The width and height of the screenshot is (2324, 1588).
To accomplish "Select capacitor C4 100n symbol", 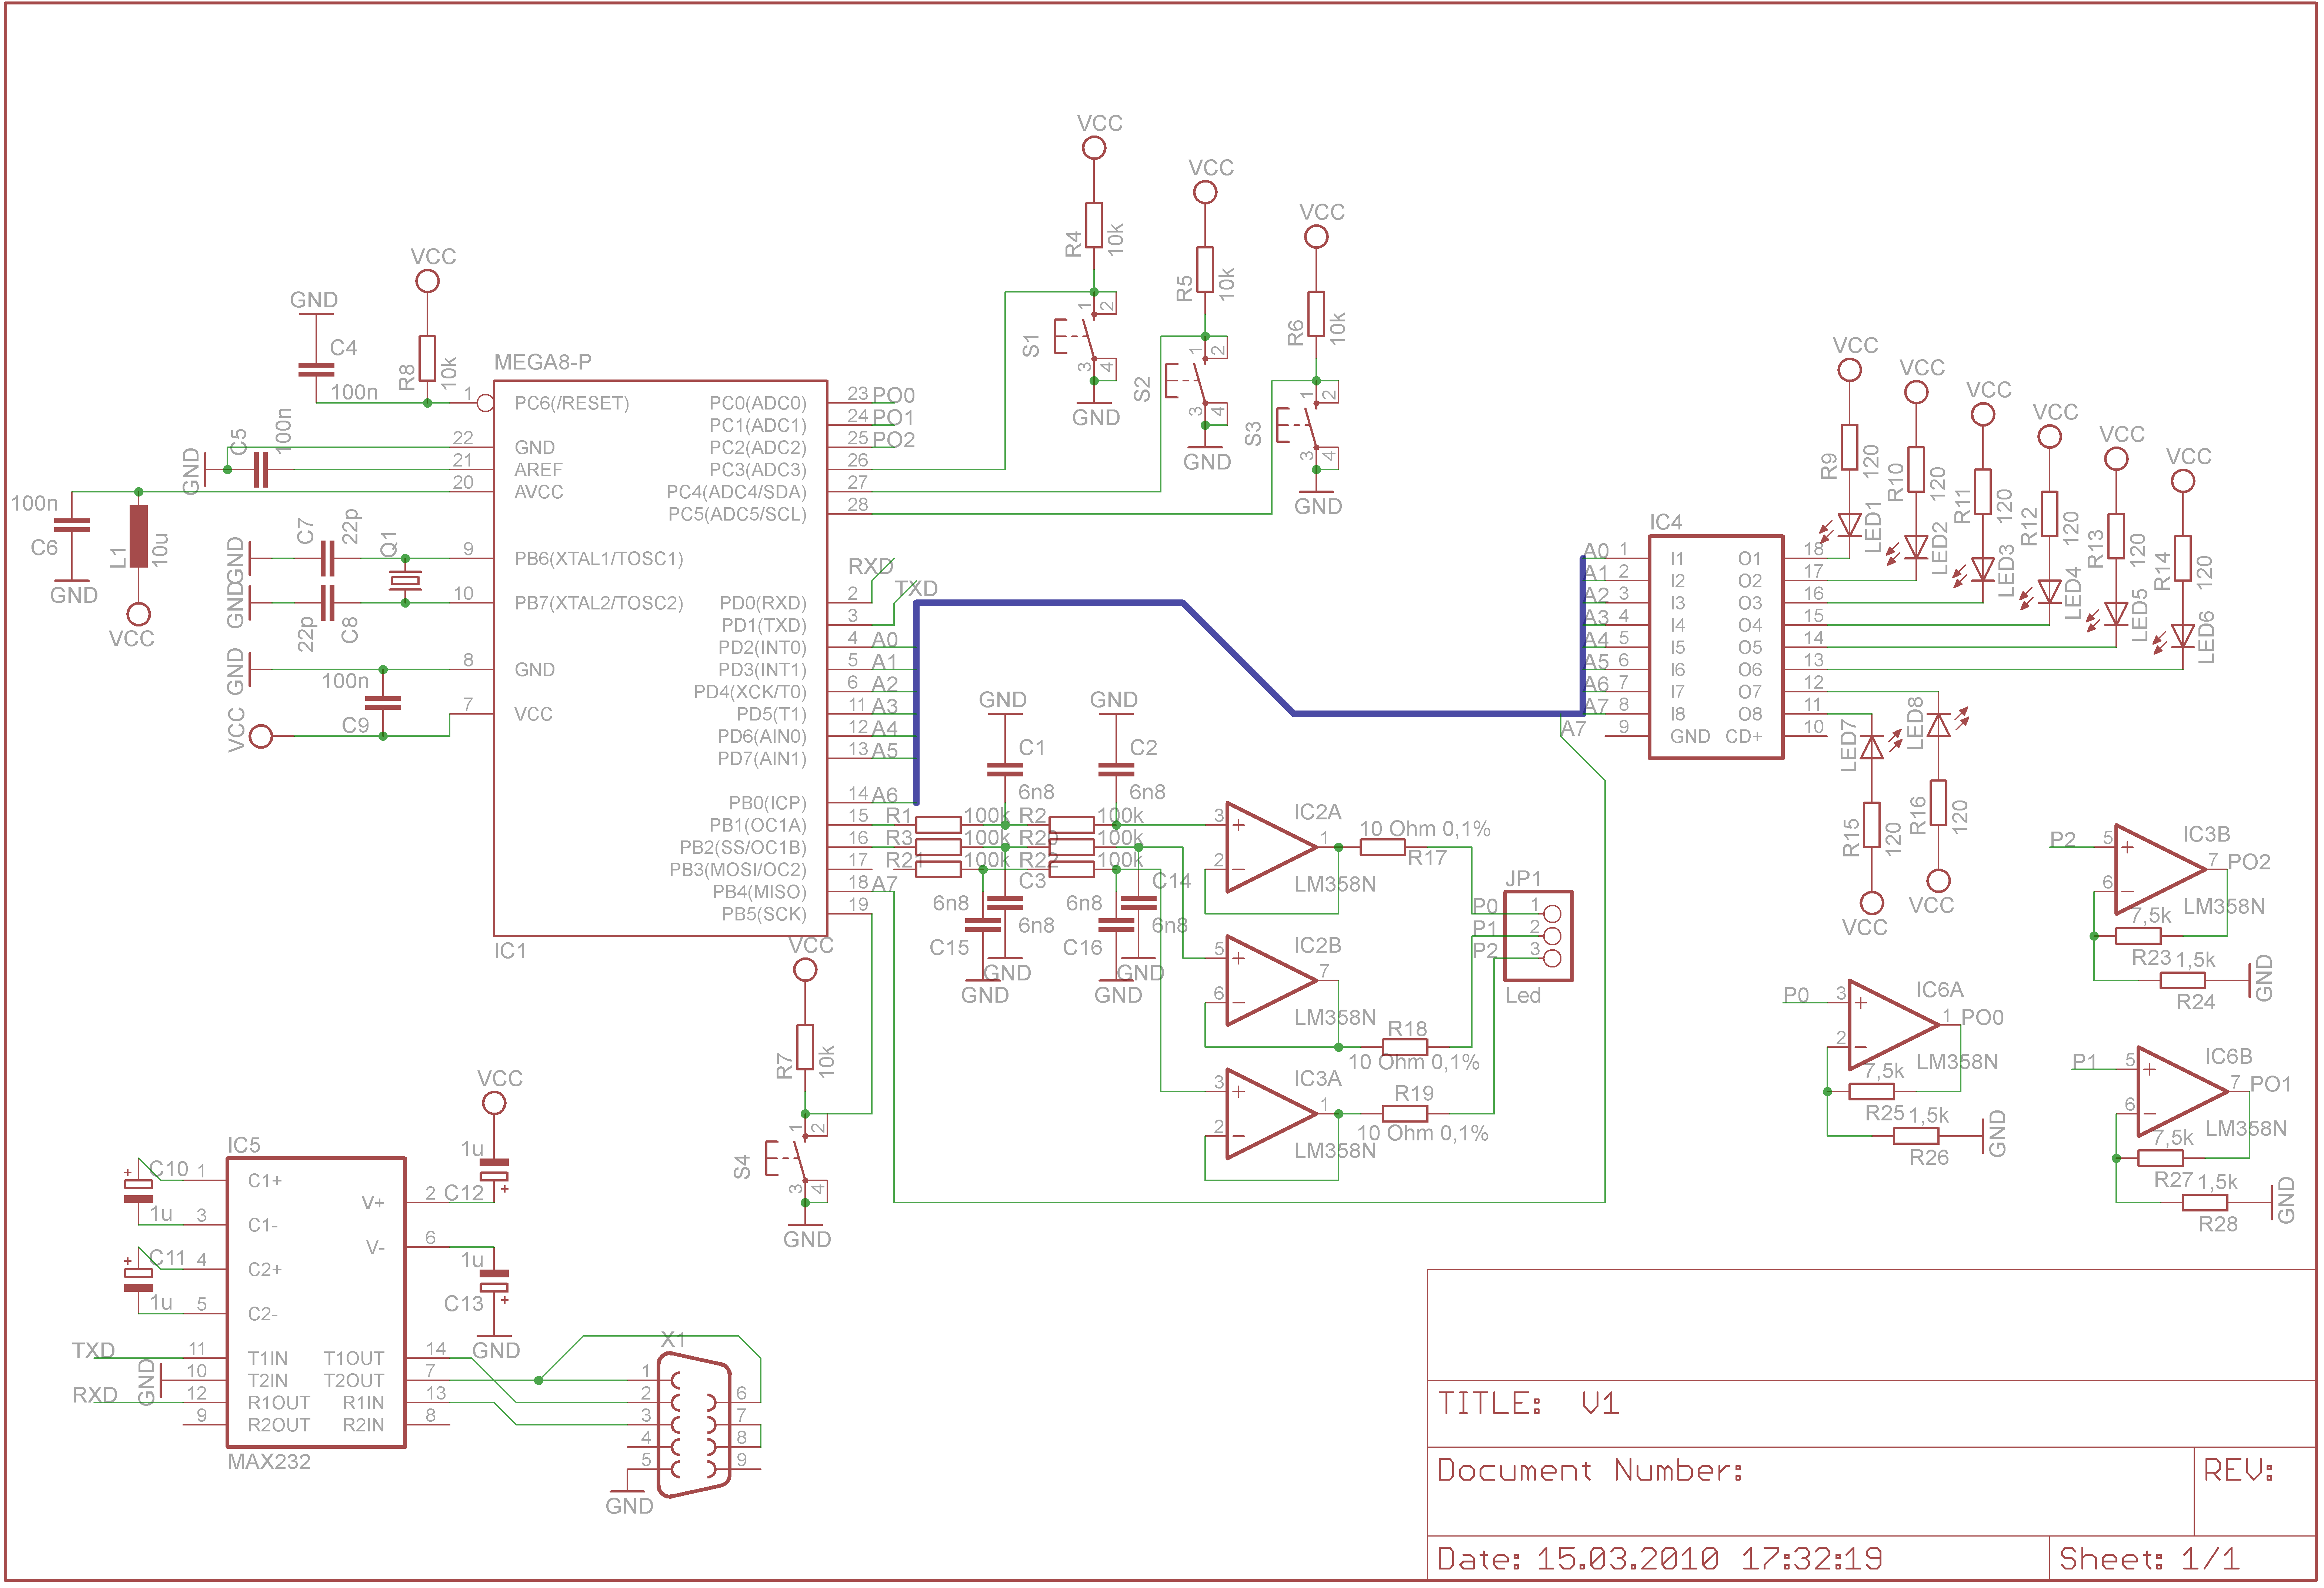I will click(316, 370).
